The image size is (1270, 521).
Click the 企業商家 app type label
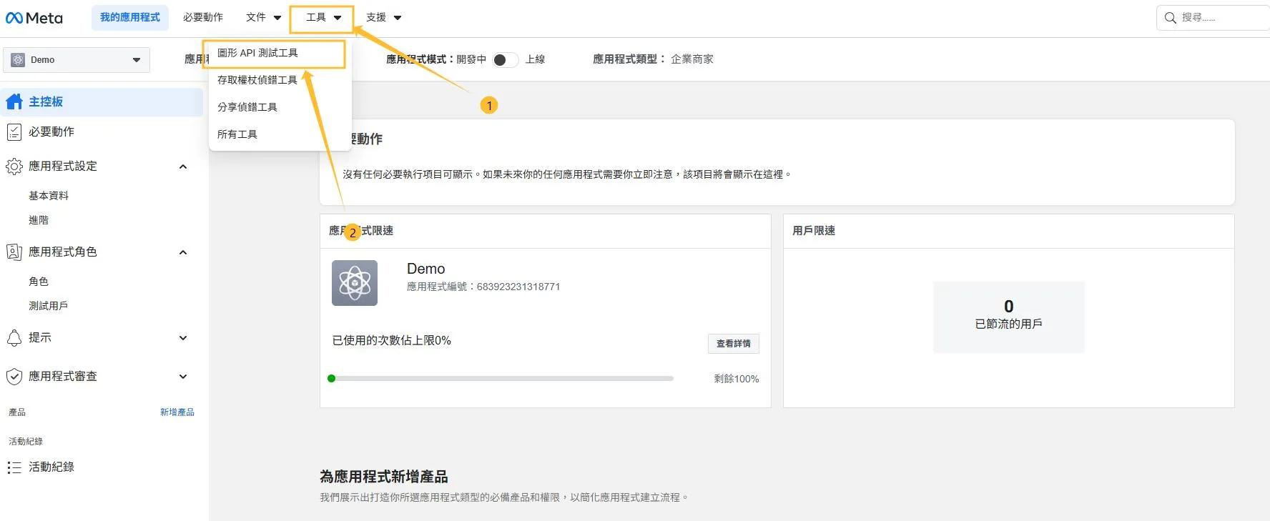coord(692,59)
